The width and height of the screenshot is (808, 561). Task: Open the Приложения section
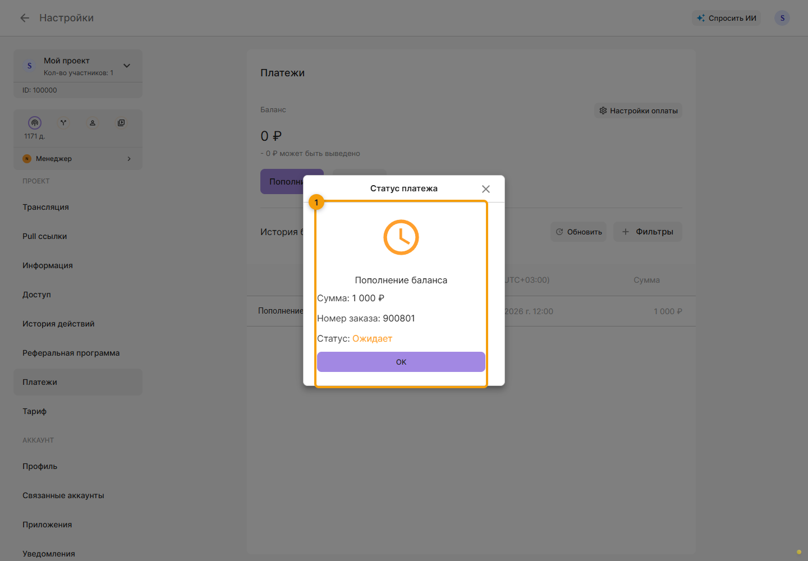coord(78,525)
